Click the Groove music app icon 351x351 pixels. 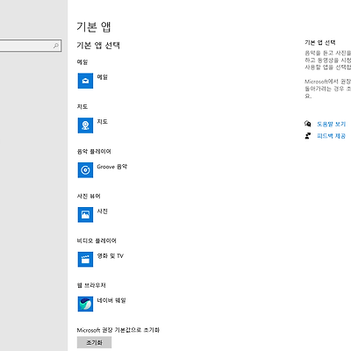[85, 170]
